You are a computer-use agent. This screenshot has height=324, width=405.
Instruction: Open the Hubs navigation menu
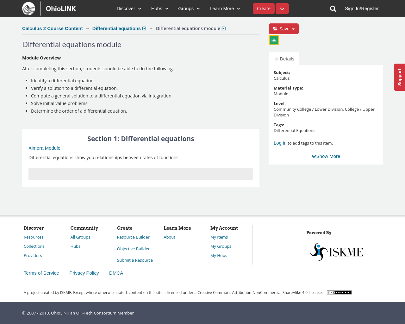pos(159,9)
